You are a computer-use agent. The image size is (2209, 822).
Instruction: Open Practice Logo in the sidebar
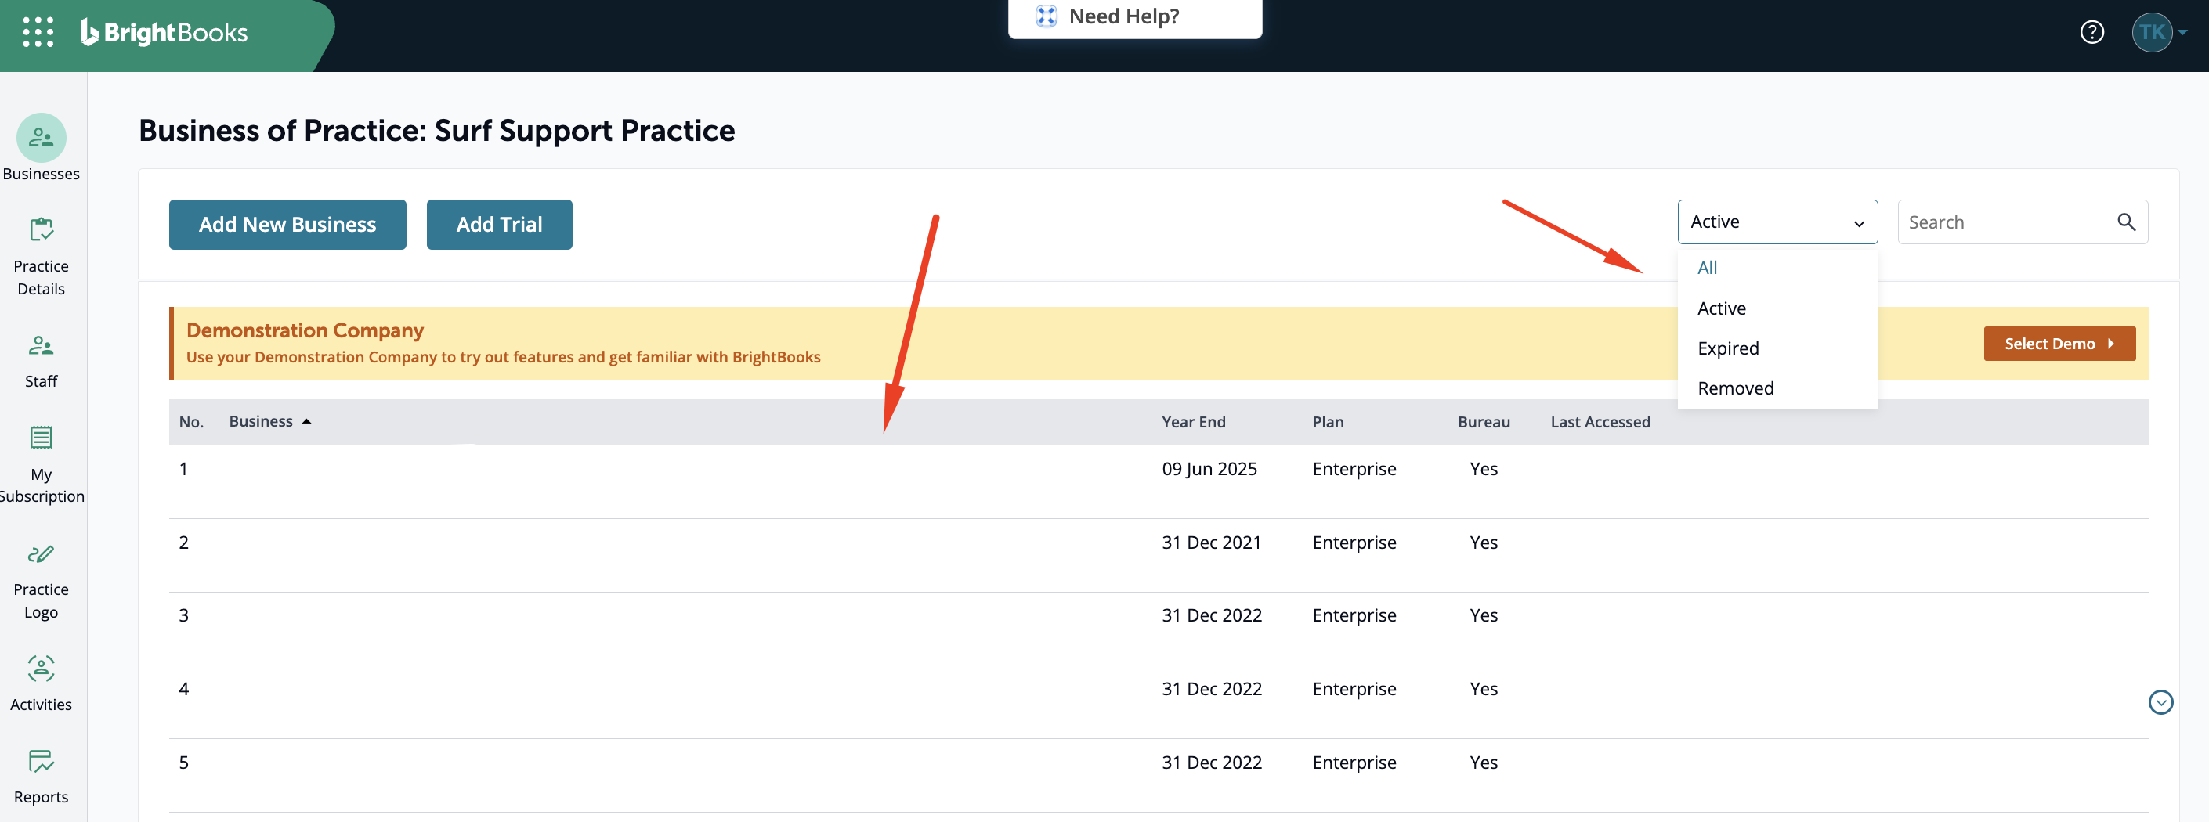[42, 580]
